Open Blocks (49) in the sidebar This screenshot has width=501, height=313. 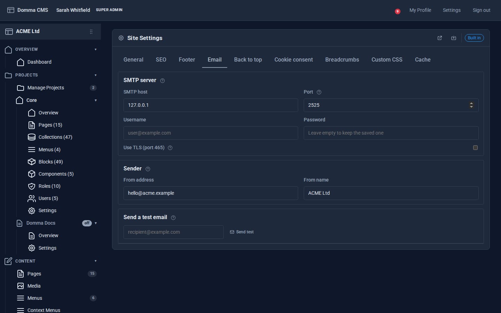click(x=46, y=162)
